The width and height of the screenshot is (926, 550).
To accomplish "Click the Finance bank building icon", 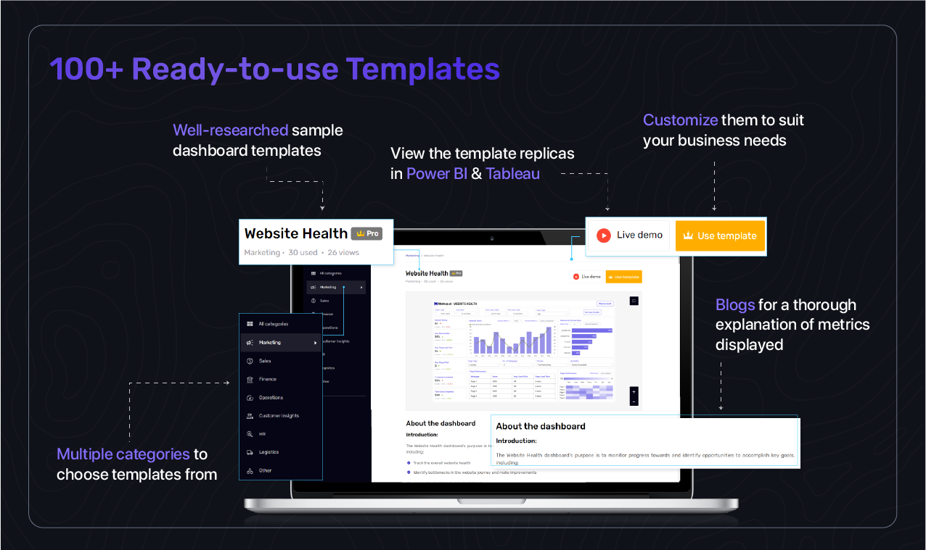I will (250, 379).
